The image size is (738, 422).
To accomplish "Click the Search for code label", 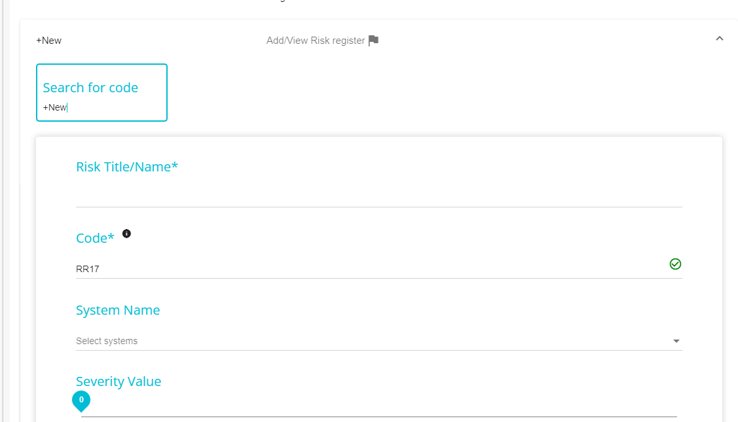I will (x=90, y=88).
